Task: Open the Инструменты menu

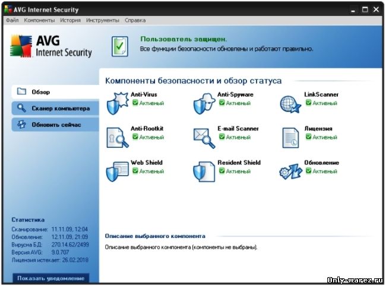Action: point(102,20)
